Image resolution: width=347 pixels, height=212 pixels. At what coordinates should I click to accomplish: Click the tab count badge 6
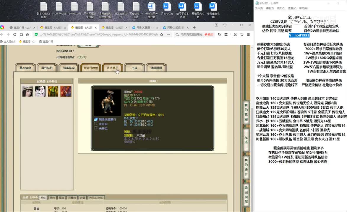(216, 25)
